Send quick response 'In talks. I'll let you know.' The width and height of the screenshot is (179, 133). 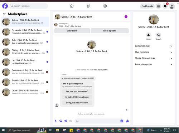point(77,97)
